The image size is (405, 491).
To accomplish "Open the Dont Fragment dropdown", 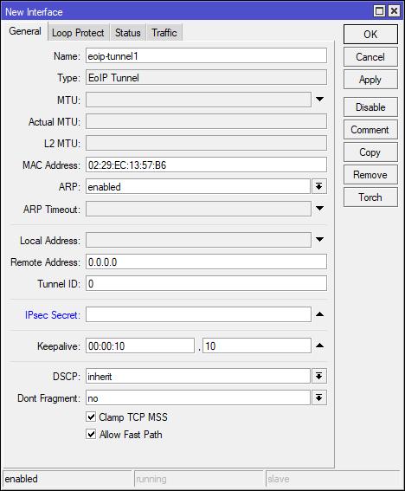I will click(319, 398).
